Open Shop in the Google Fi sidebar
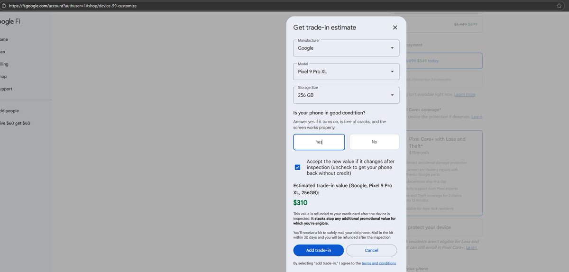This screenshot has height=272, width=569. coord(3,76)
